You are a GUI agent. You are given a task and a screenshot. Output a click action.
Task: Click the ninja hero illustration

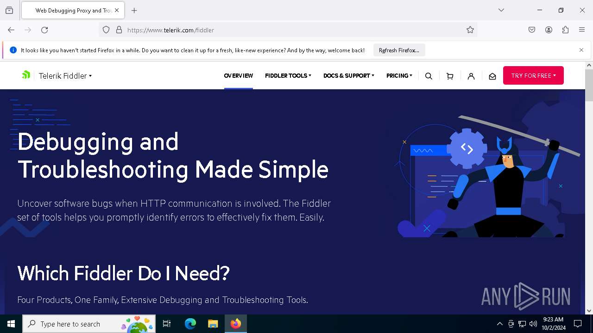489,177
